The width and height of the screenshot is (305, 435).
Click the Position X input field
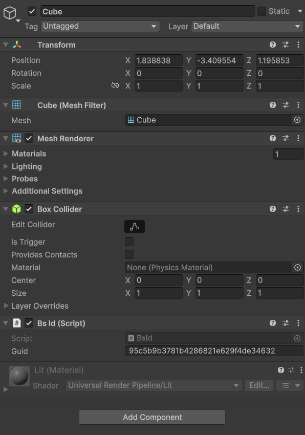coord(159,60)
